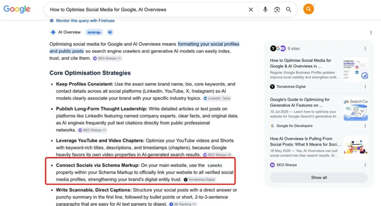Click the Firehose icon beside the monitor link
Image resolution: width=381 pixels, height=206 pixels.
tap(51, 21)
